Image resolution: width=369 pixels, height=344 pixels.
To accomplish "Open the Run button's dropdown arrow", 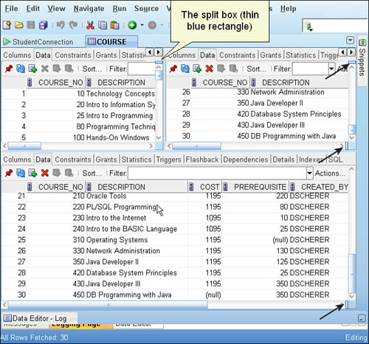I will [x=142, y=25].
